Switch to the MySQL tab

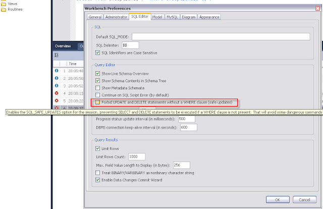point(172,17)
